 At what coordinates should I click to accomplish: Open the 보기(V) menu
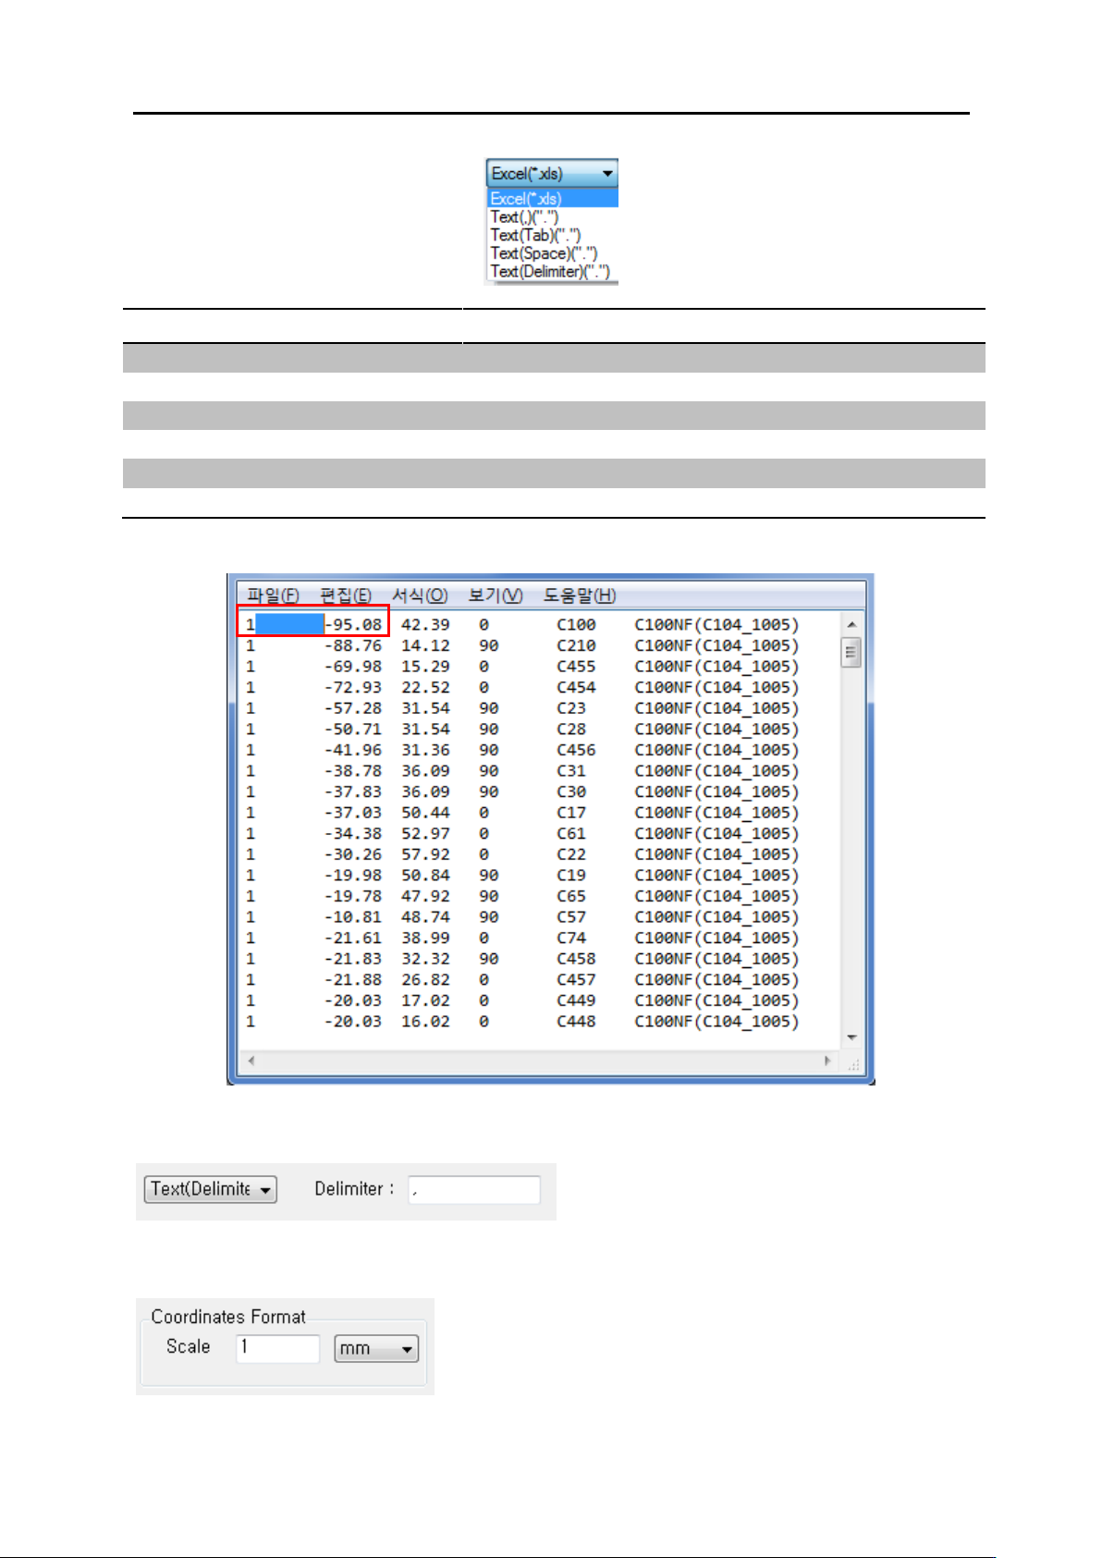click(496, 595)
